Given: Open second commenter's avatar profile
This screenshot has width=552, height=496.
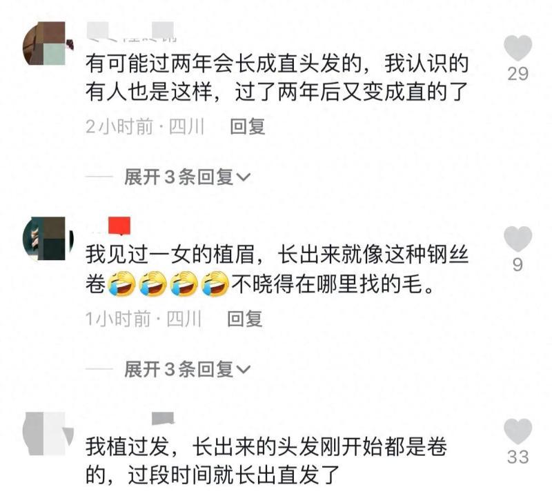Looking at the screenshot, I should [x=48, y=239].
